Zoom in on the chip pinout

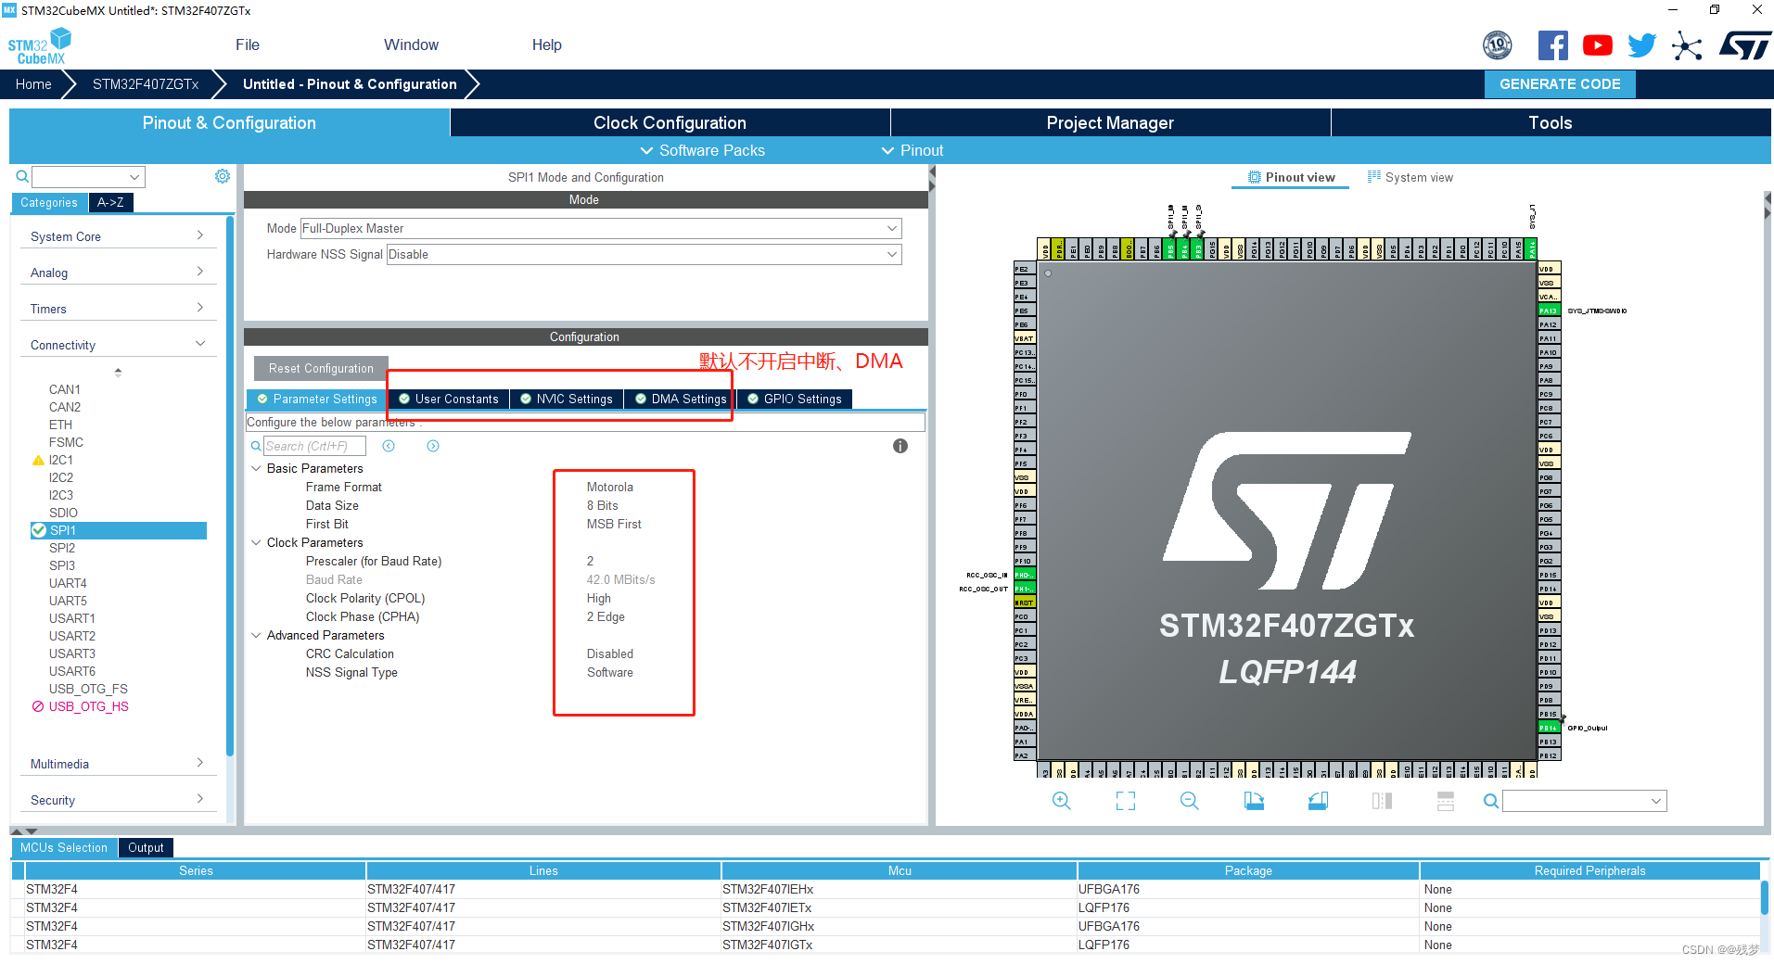coord(1062,801)
